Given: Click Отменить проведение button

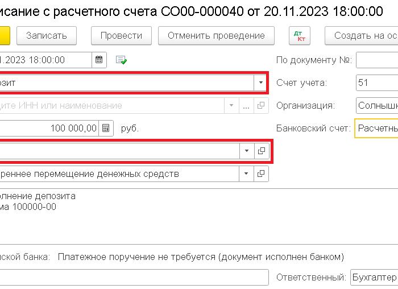Looking at the screenshot, I should [x=216, y=35].
